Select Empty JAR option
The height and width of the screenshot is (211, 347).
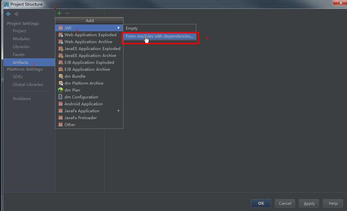pyautogui.click(x=160, y=28)
